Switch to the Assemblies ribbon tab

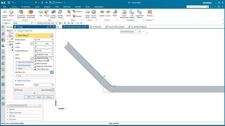click(x=26, y=7)
